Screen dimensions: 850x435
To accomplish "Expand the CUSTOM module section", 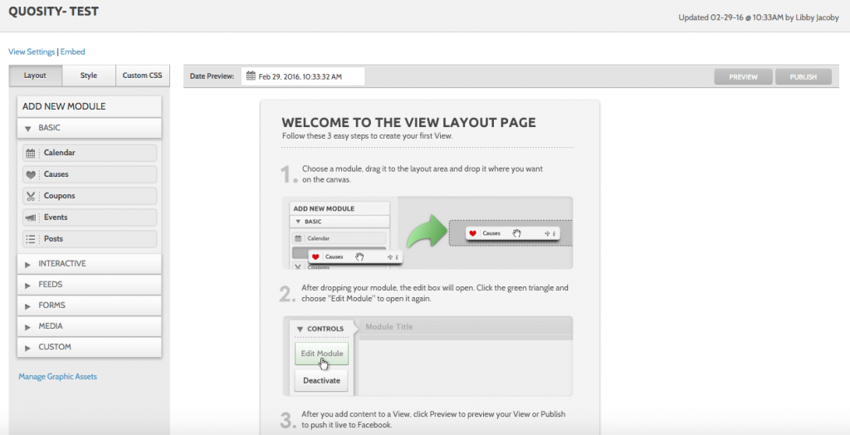I will pyautogui.click(x=90, y=347).
